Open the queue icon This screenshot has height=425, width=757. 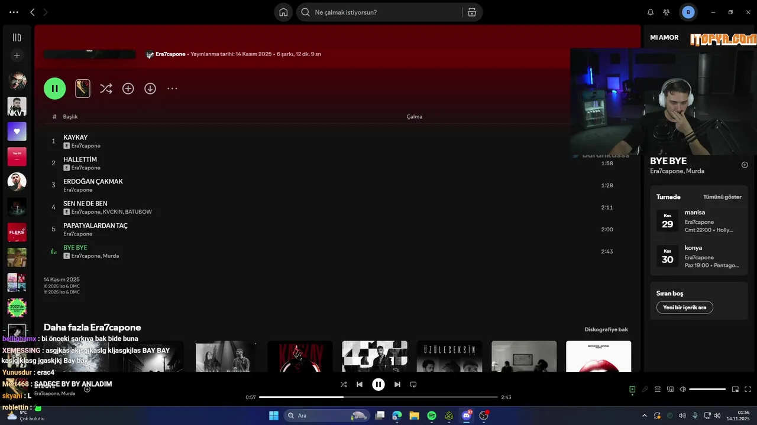click(658, 390)
